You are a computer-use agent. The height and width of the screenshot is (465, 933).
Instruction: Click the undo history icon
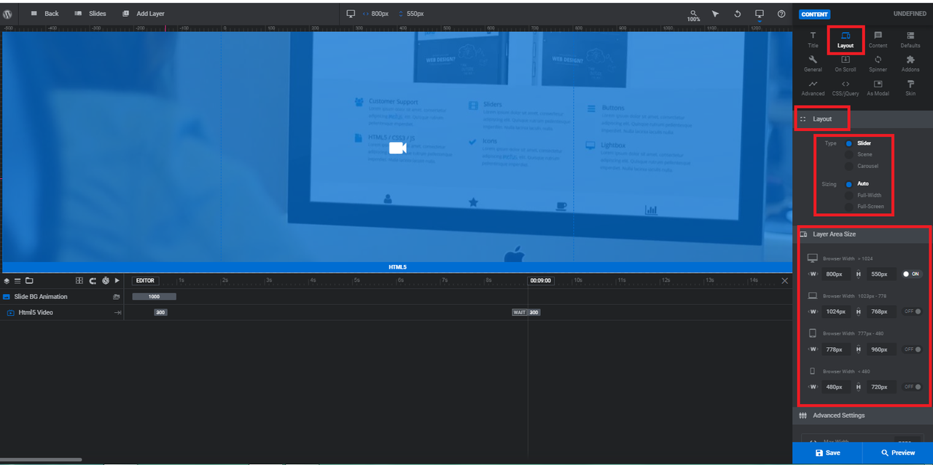[x=738, y=14]
